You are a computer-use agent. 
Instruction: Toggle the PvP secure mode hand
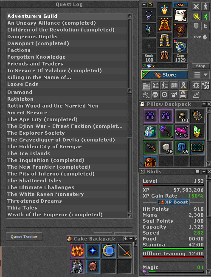coord(201,37)
